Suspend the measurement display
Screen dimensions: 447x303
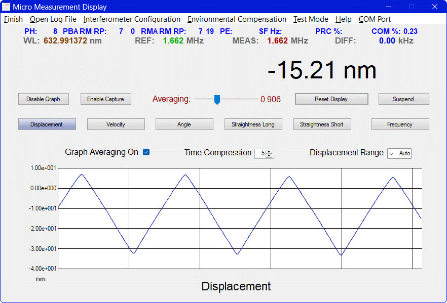[403, 99]
